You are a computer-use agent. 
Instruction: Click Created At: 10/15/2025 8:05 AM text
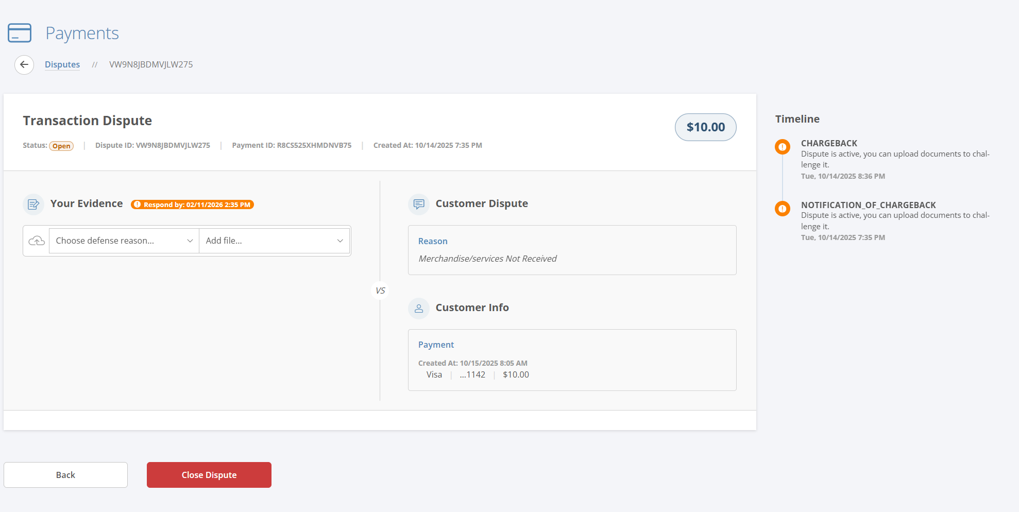[x=473, y=363]
